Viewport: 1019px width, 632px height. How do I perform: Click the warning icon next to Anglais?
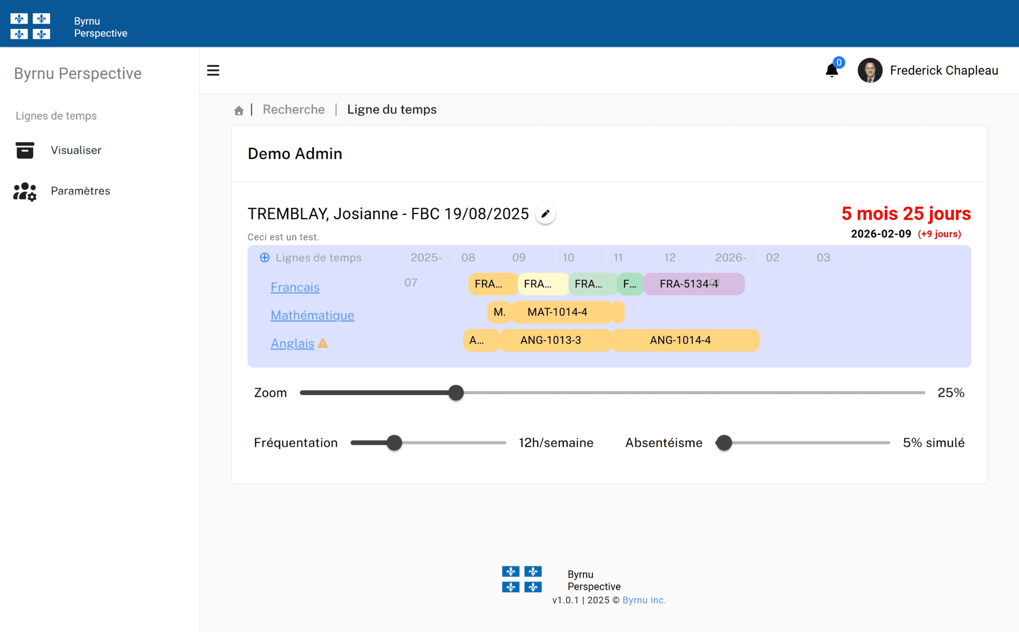pos(323,344)
